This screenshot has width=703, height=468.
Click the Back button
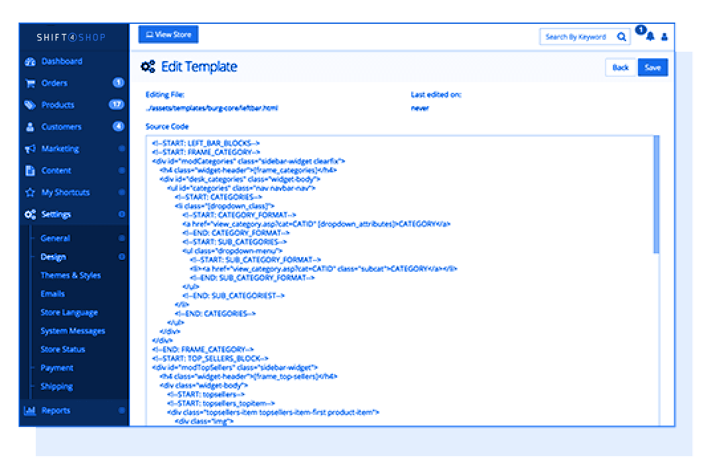[621, 68]
